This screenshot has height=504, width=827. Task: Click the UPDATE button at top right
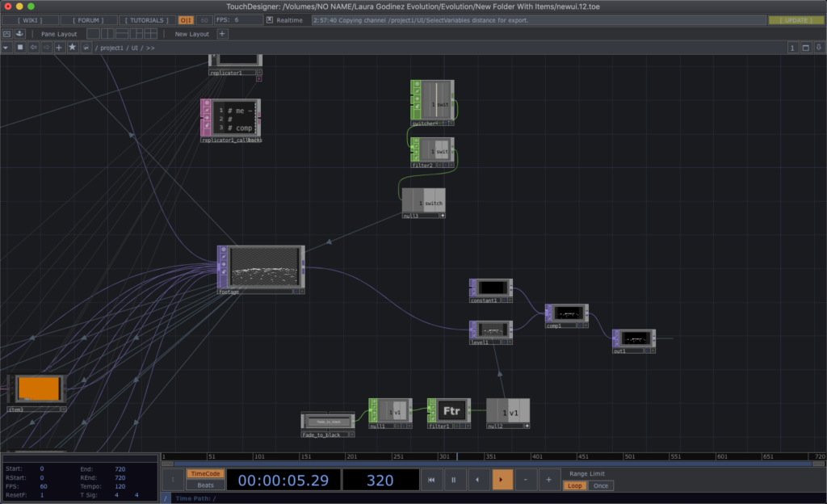coord(796,20)
